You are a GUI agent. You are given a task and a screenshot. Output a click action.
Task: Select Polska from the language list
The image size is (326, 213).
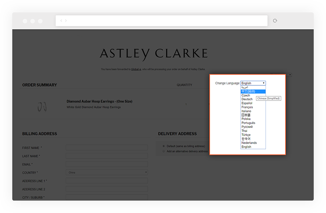tap(253, 119)
